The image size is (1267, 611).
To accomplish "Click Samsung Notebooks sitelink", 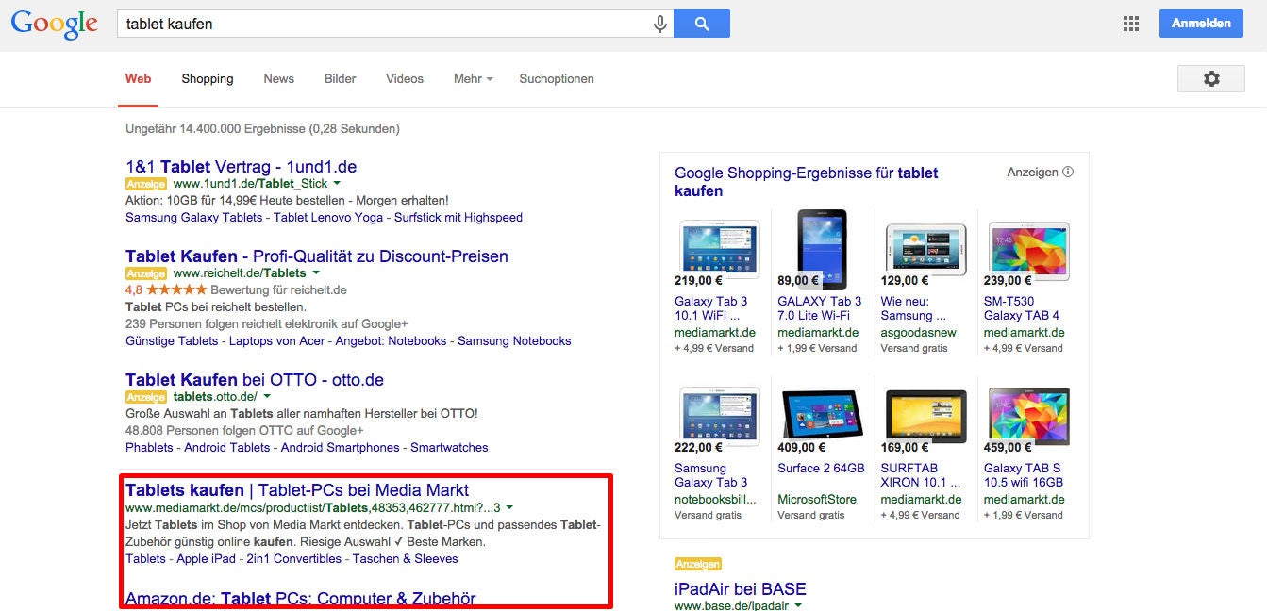I will tap(514, 341).
